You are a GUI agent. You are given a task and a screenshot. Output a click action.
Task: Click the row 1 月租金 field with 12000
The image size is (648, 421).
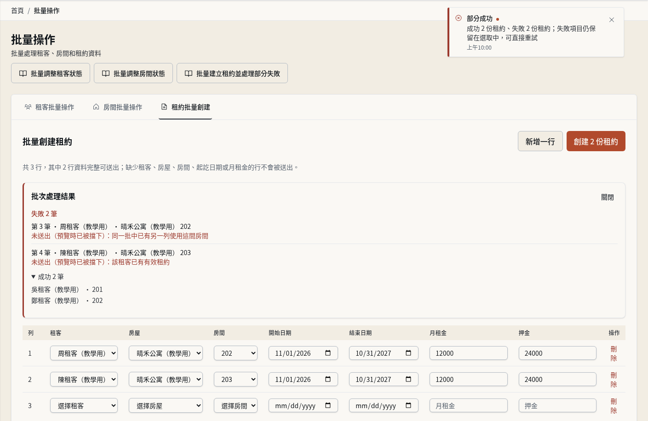469,353
